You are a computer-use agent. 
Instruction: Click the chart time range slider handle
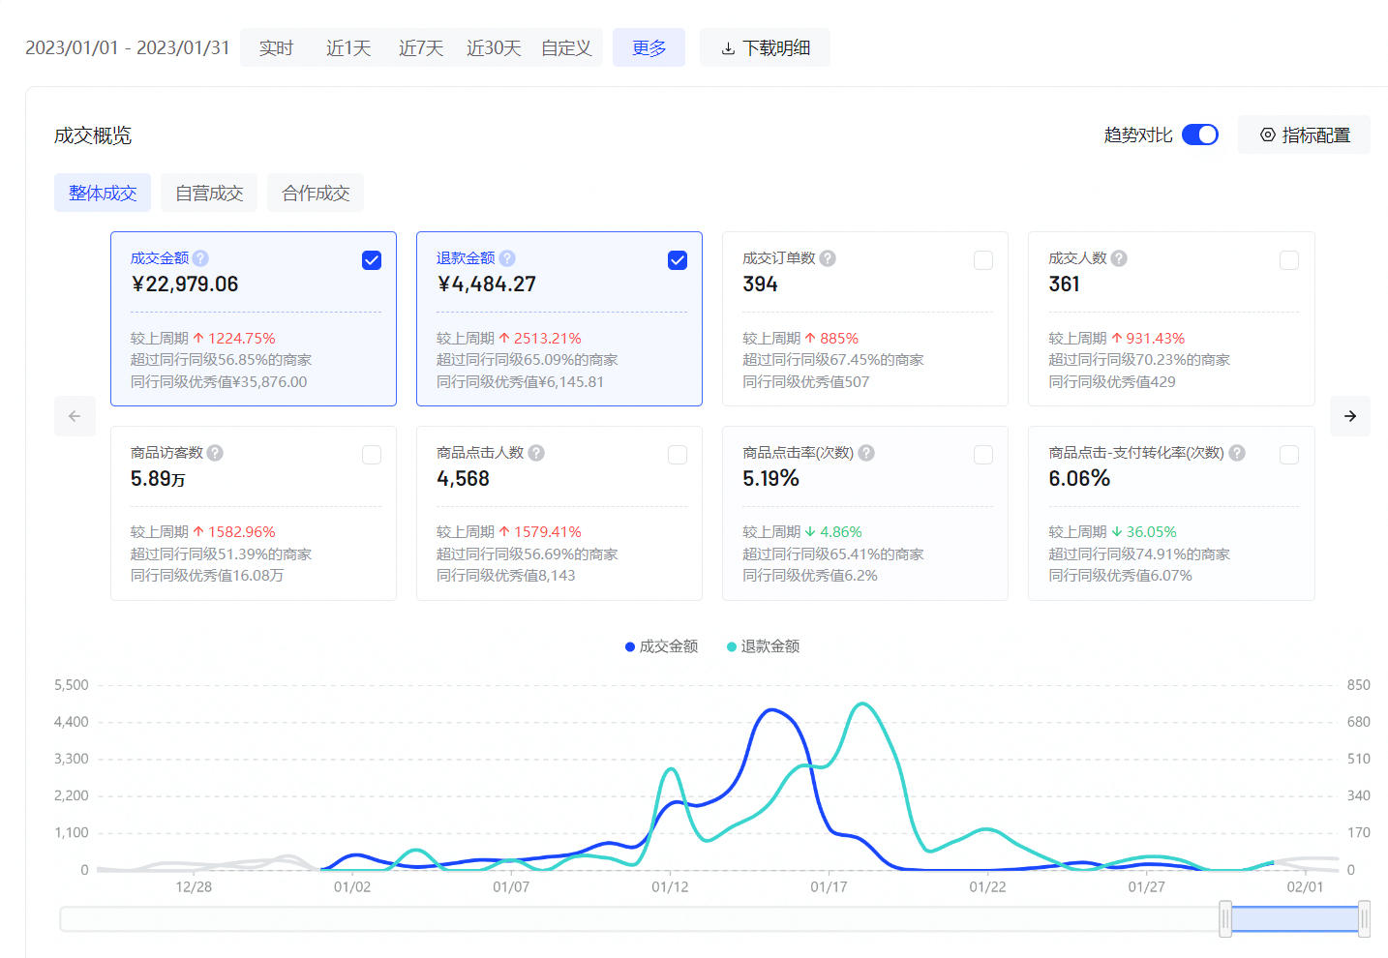[1225, 918]
